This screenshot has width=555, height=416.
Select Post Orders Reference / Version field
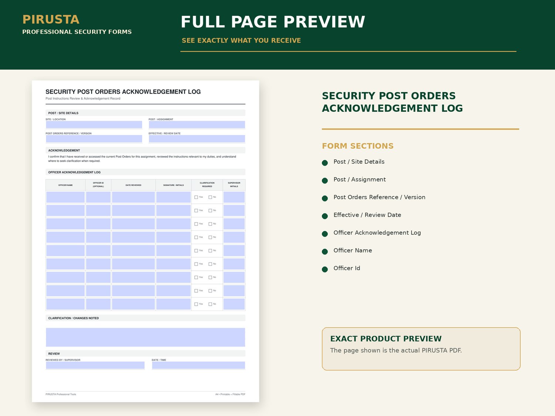[x=94, y=139]
